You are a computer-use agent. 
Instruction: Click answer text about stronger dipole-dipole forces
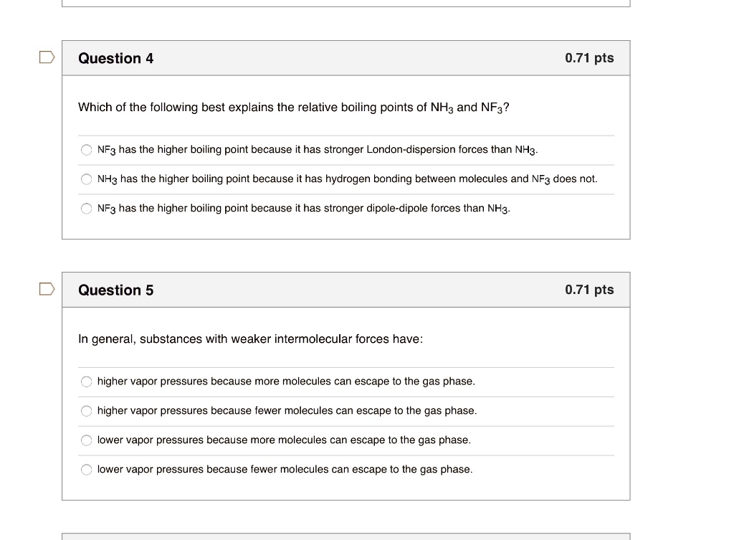point(304,209)
